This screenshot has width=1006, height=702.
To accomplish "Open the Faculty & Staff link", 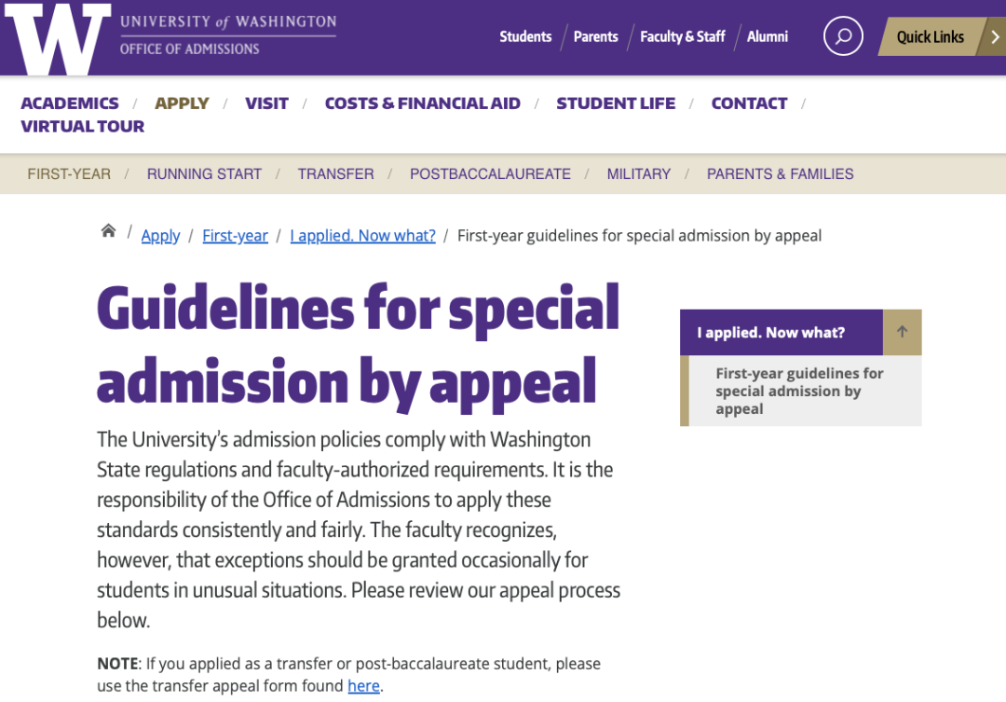I will pyautogui.click(x=682, y=37).
